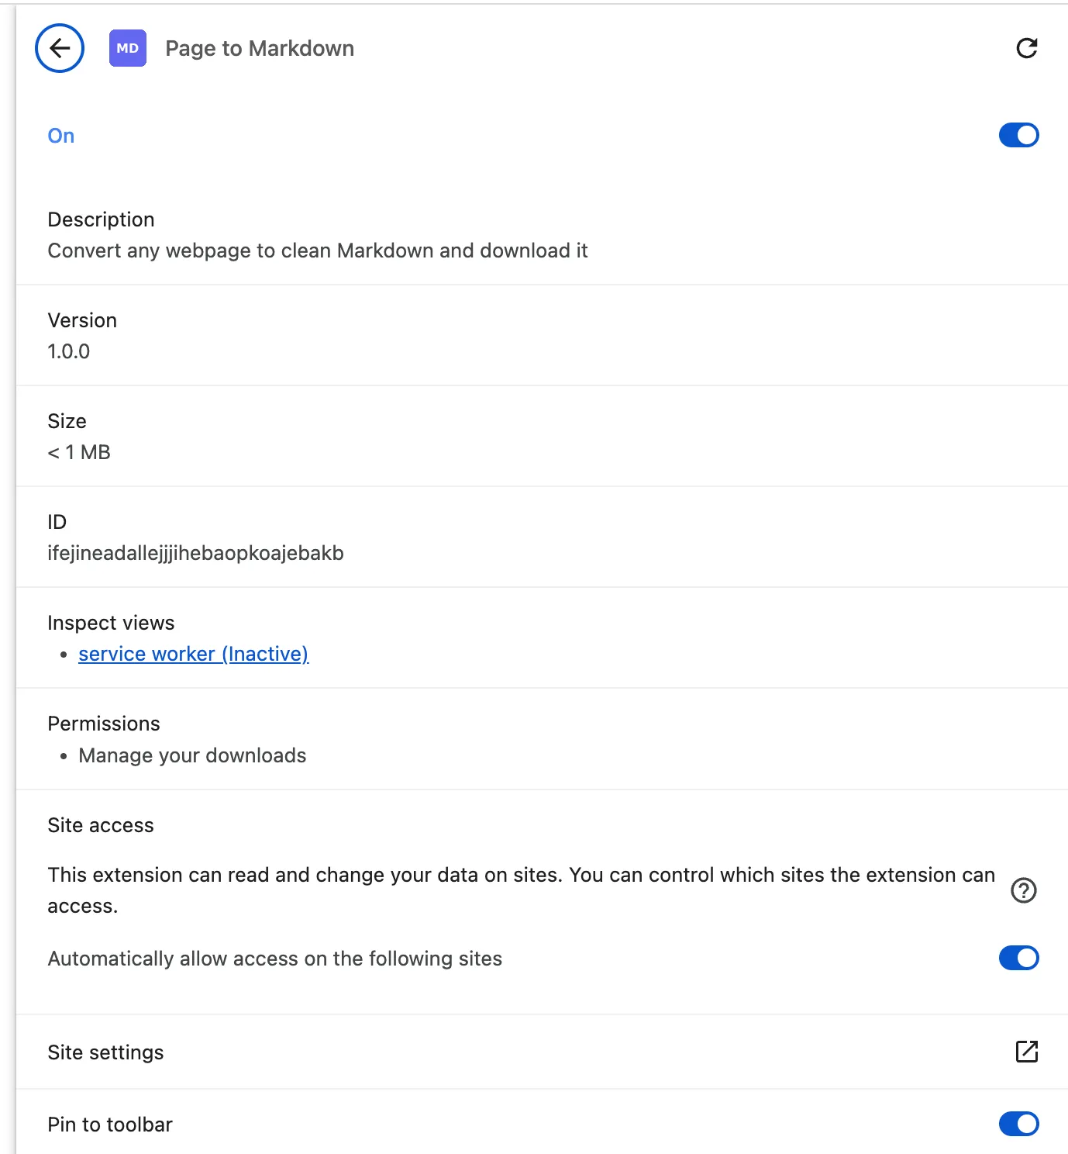The height and width of the screenshot is (1154, 1068).
Task: Reload the Page to Markdown extension
Action: [1027, 48]
